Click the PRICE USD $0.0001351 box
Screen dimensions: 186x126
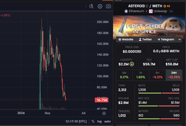[132, 50]
